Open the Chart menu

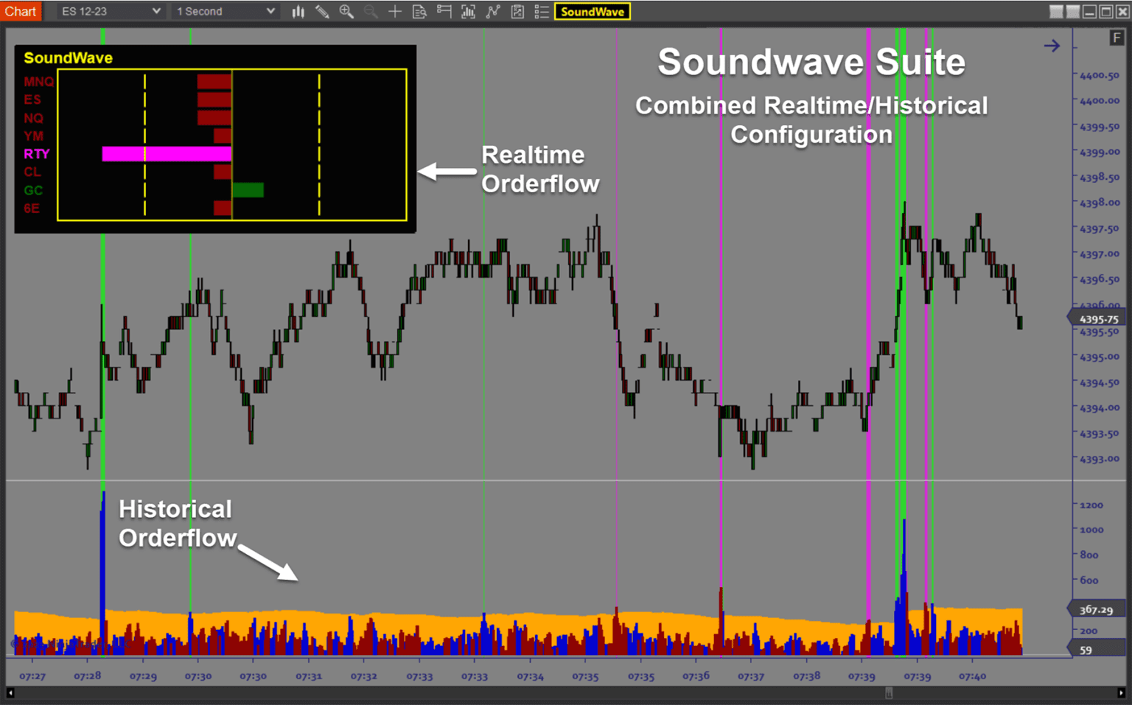point(20,11)
